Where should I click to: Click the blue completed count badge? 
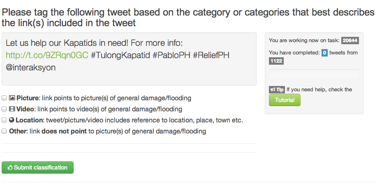pos(324,53)
